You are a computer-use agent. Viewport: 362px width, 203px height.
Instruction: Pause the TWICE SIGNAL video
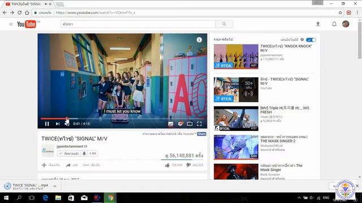[x=47, y=124]
